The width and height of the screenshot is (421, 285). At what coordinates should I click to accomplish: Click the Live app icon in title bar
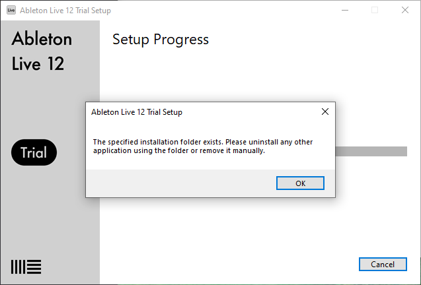coord(11,10)
